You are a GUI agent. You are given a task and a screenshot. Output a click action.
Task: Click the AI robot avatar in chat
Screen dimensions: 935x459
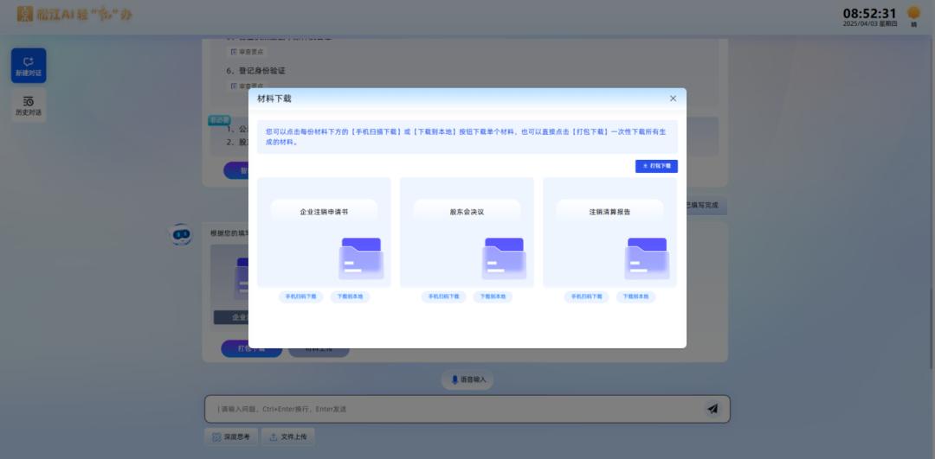(x=181, y=234)
